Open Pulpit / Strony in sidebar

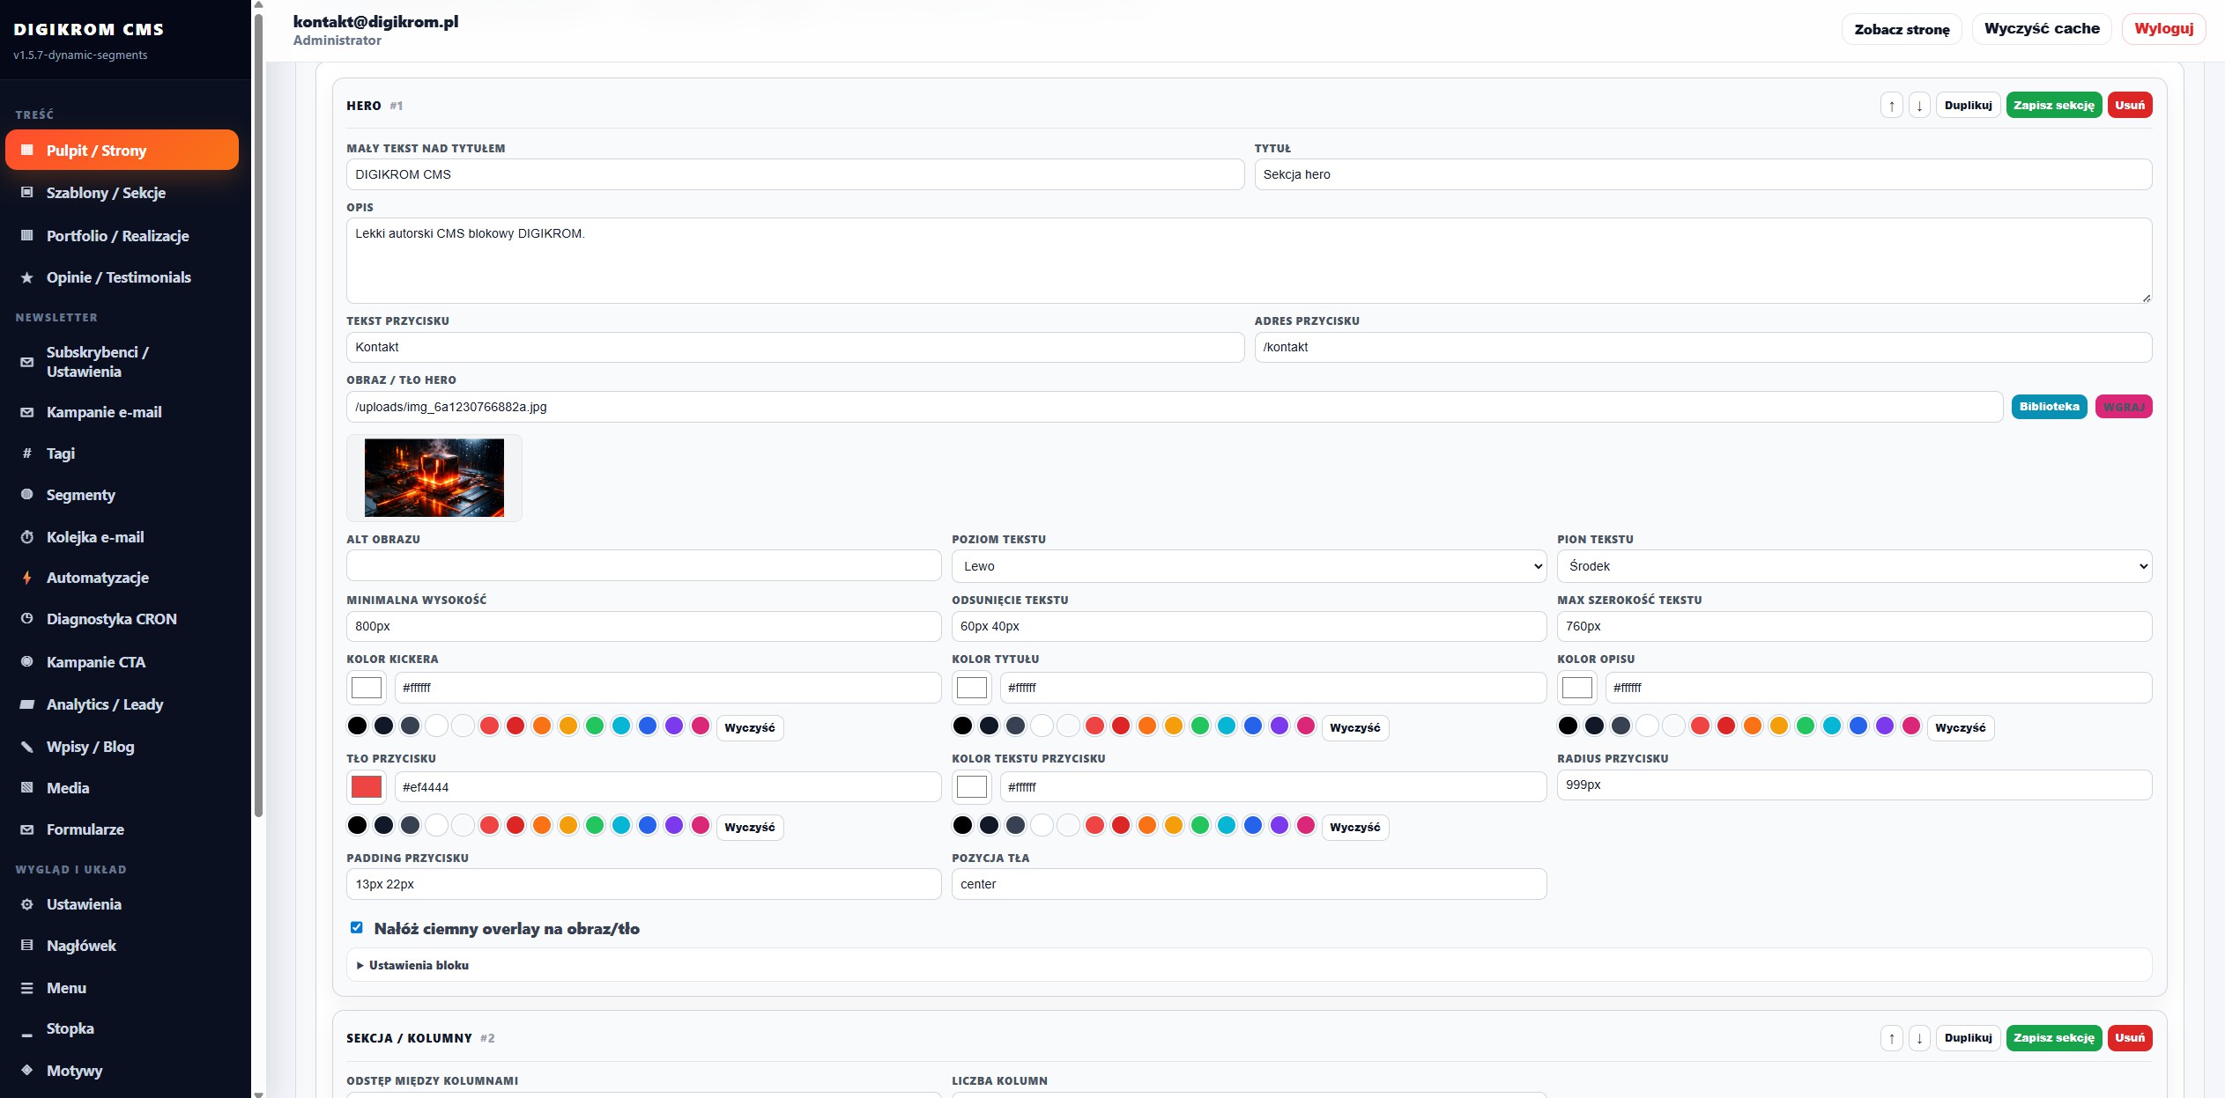pos(122,151)
